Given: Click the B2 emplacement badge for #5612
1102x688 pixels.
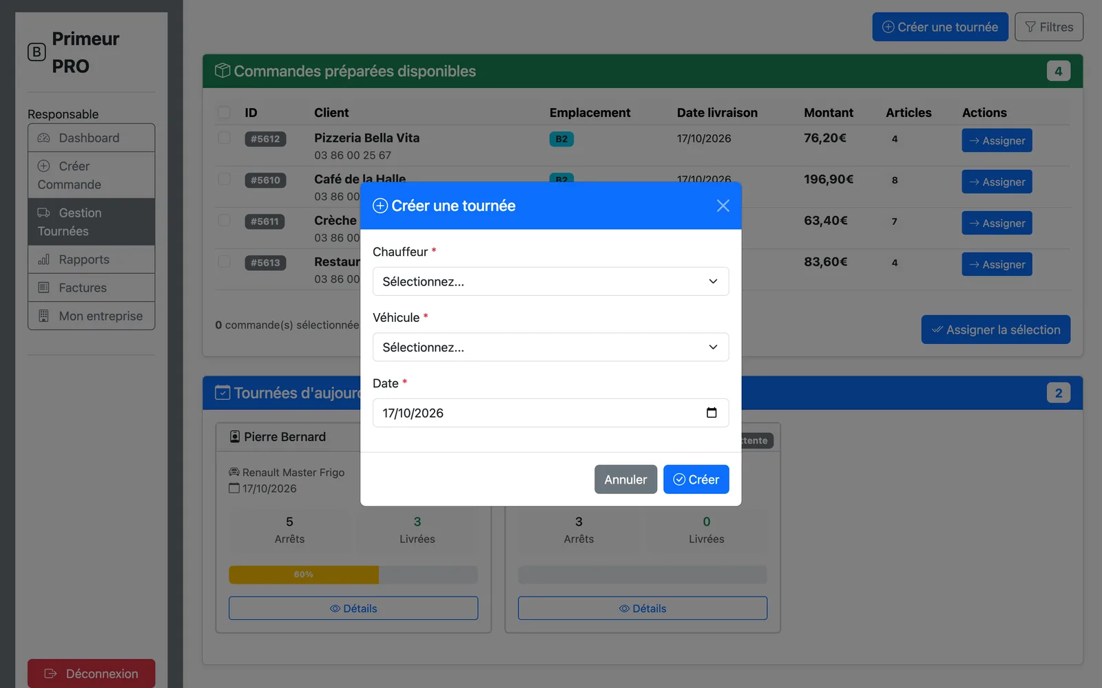Looking at the screenshot, I should (561, 139).
